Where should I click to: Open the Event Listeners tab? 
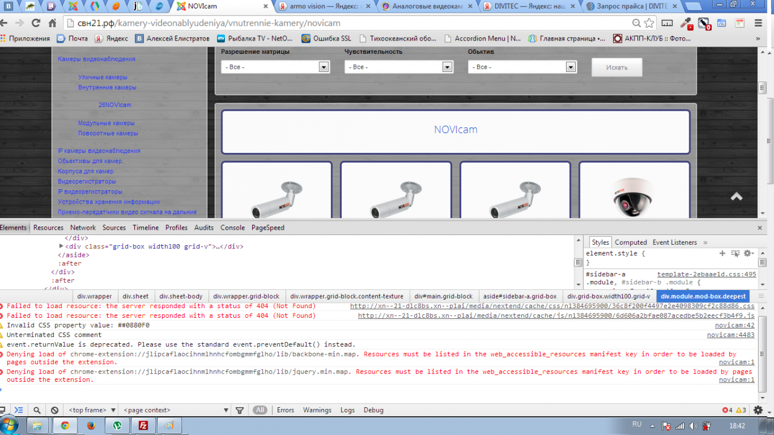[675, 242]
